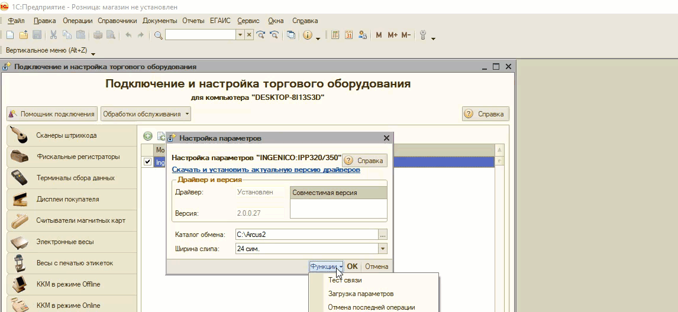
Task: Expand the Вертикальное меню dropdown arrow
Action: tap(92, 54)
